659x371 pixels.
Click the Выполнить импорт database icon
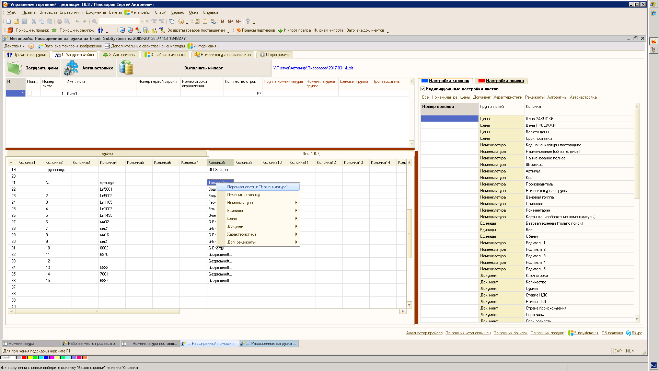pos(127,68)
